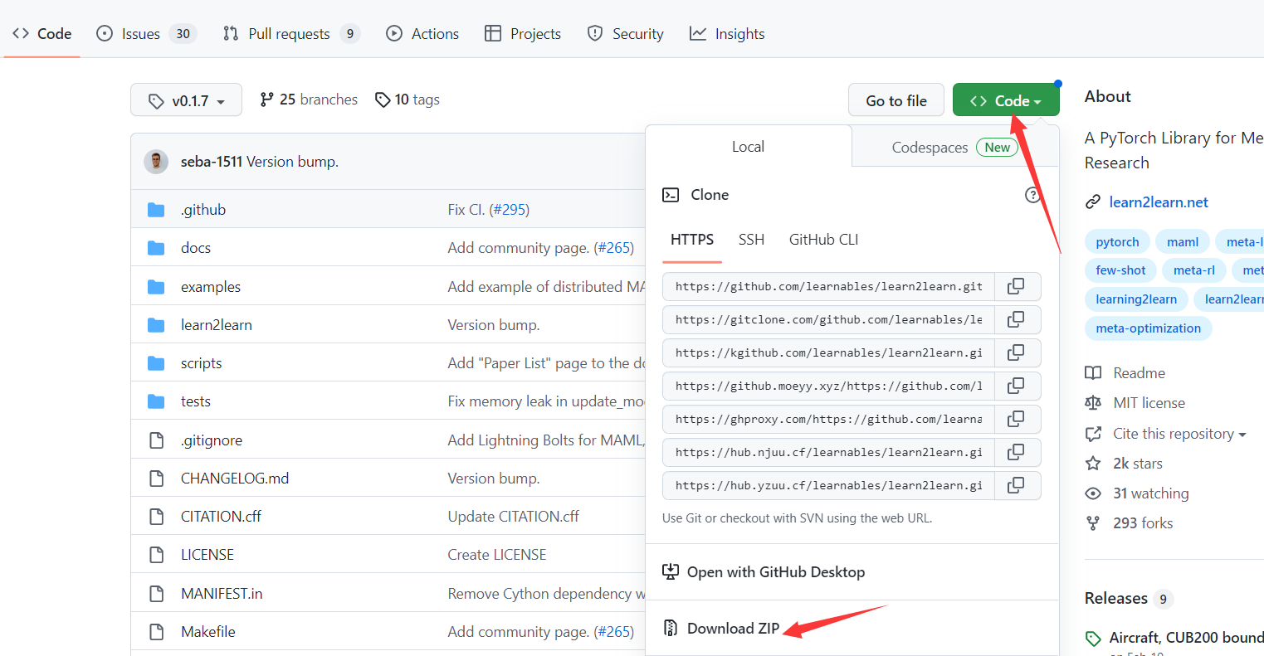1264x656 pixels.
Task: Visit the learn2learn.net website link
Action: pyautogui.click(x=1159, y=202)
